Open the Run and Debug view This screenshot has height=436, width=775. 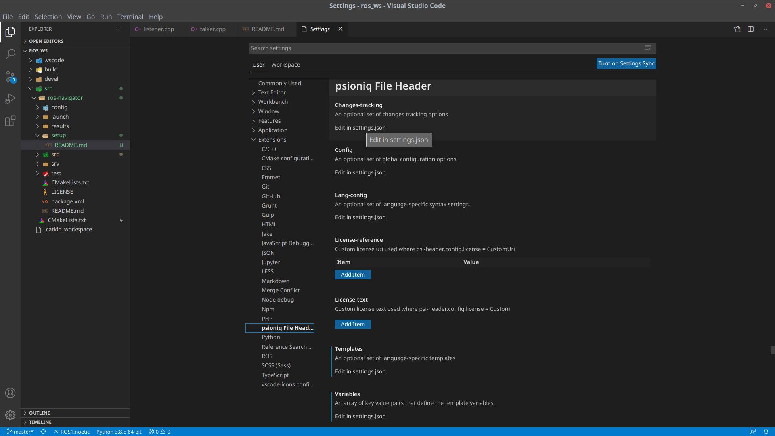[10, 99]
